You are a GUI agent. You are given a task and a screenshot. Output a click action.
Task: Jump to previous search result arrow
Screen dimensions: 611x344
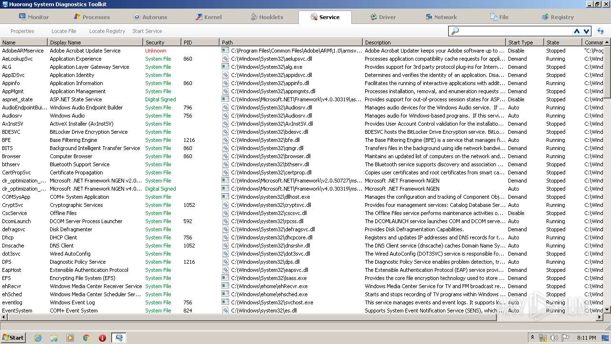pos(577,31)
